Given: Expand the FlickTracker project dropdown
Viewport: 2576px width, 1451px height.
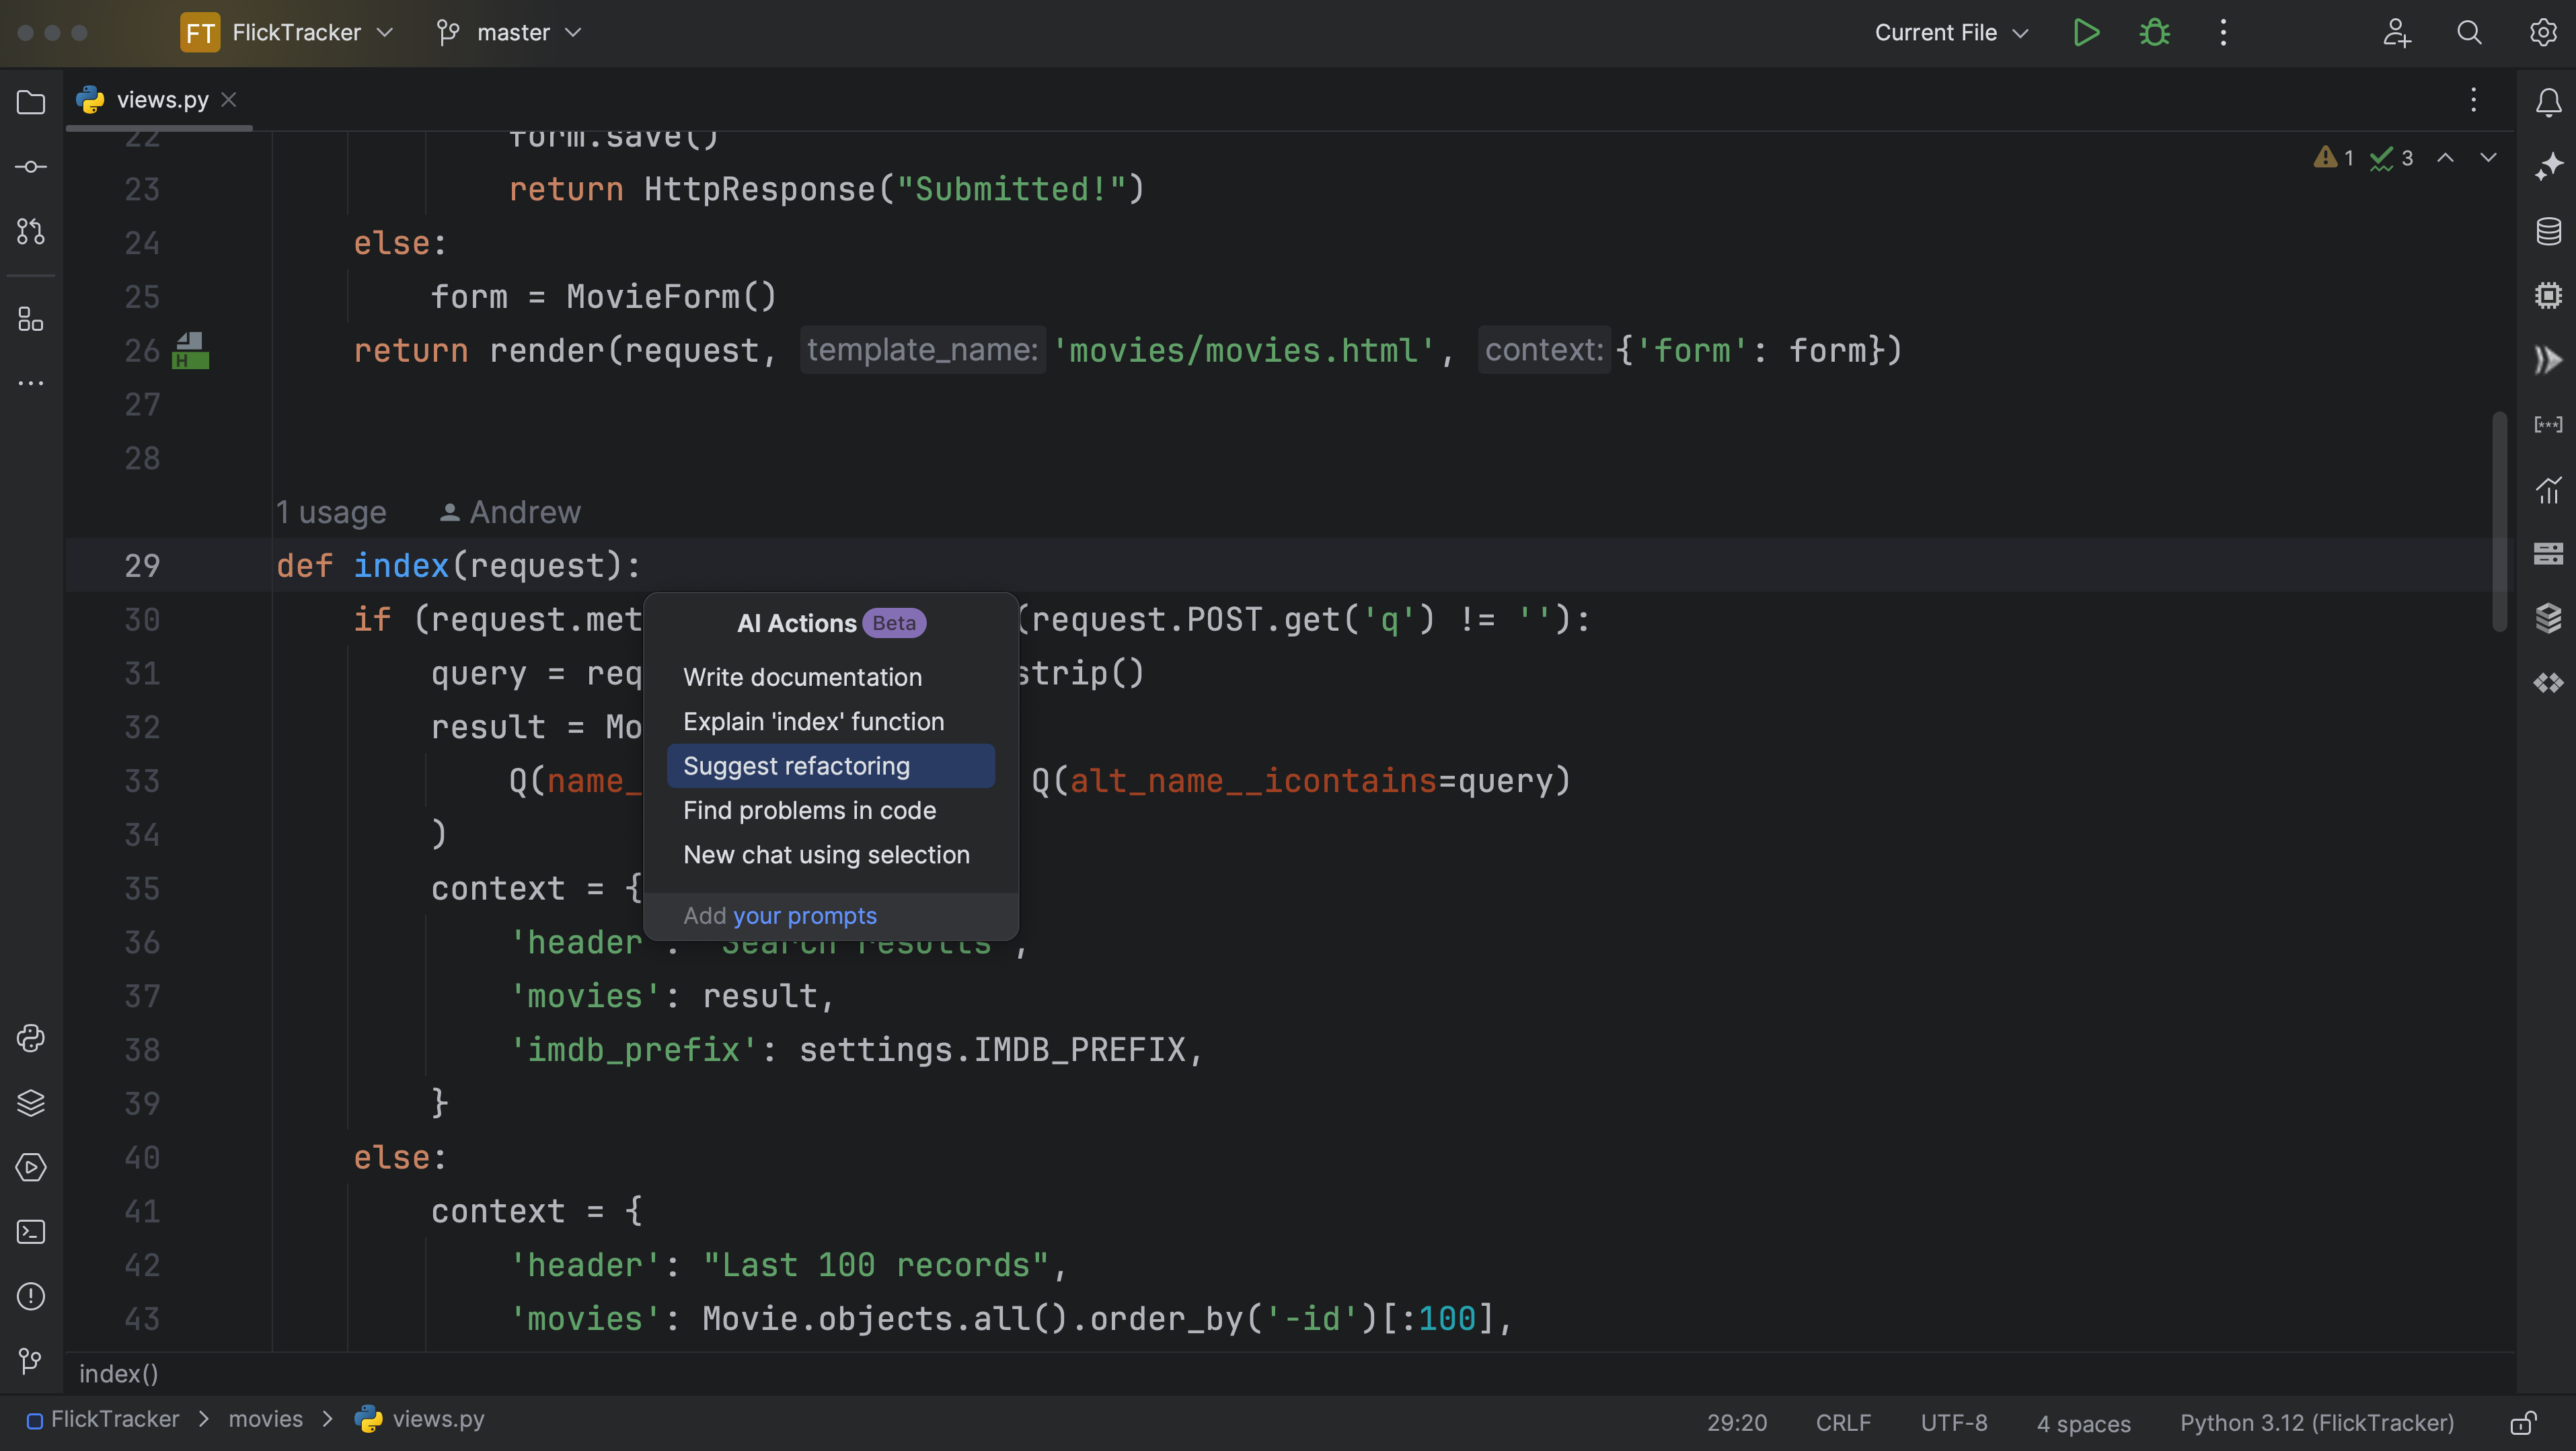Looking at the screenshot, I should pos(296,32).
